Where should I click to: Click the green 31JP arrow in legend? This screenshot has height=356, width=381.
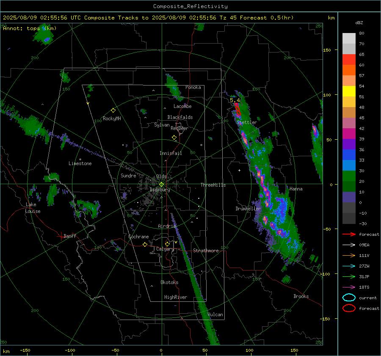[349, 276]
